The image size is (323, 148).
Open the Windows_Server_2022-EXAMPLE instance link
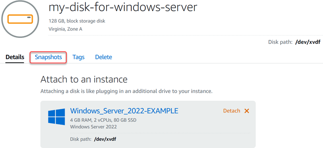(x=124, y=111)
